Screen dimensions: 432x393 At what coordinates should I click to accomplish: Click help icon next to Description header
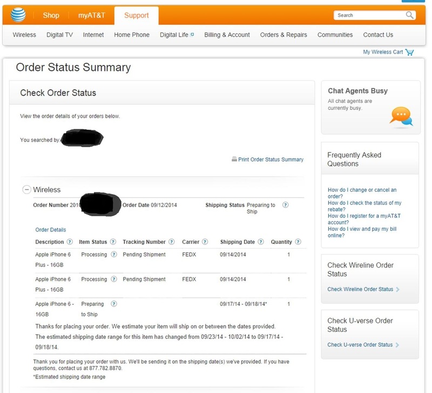(70, 242)
